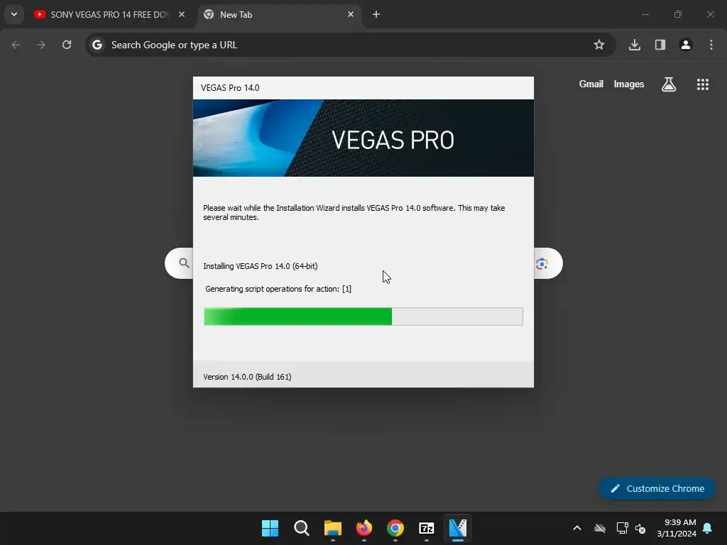Open Search Labs flask icon
Image resolution: width=727 pixels, height=545 pixels.
click(669, 84)
